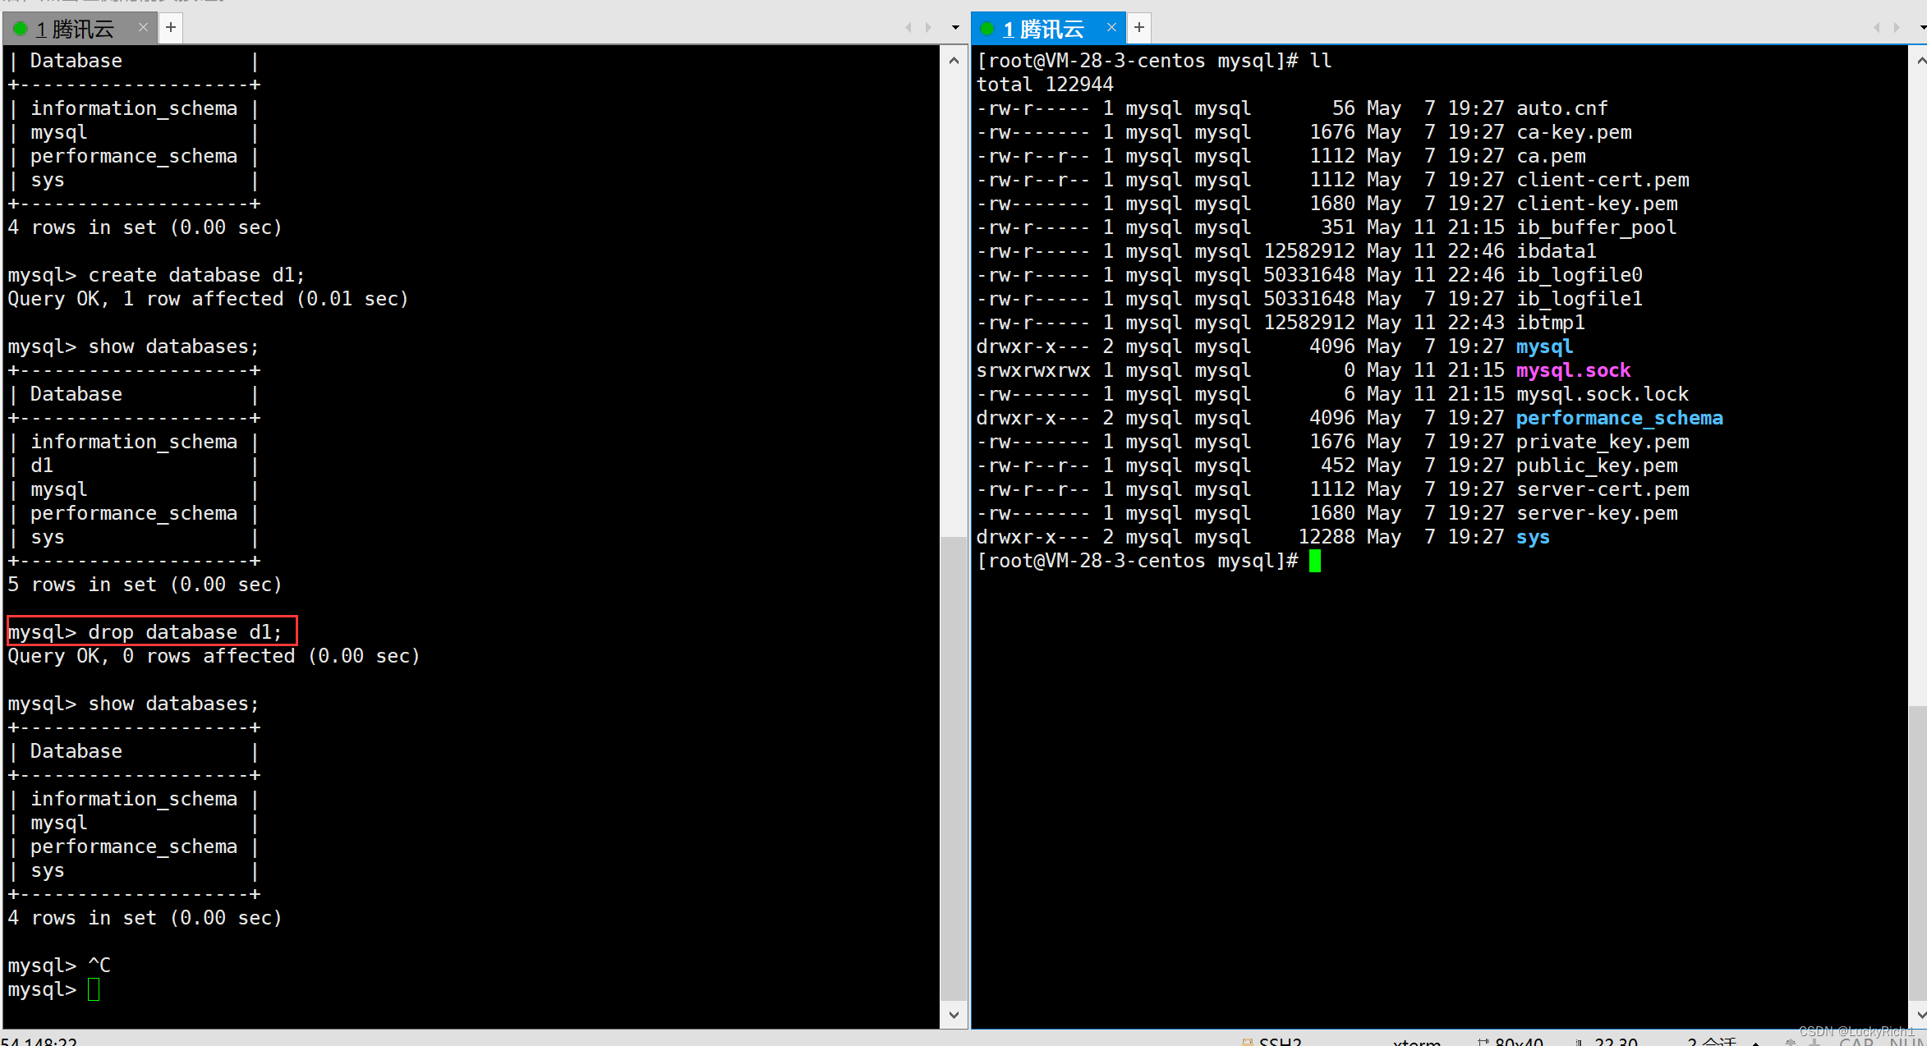The width and height of the screenshot is (1927, 1046).
Task: Click the ca-key.pem file name
Action: pyautogui.click(x=1574, y=133)
